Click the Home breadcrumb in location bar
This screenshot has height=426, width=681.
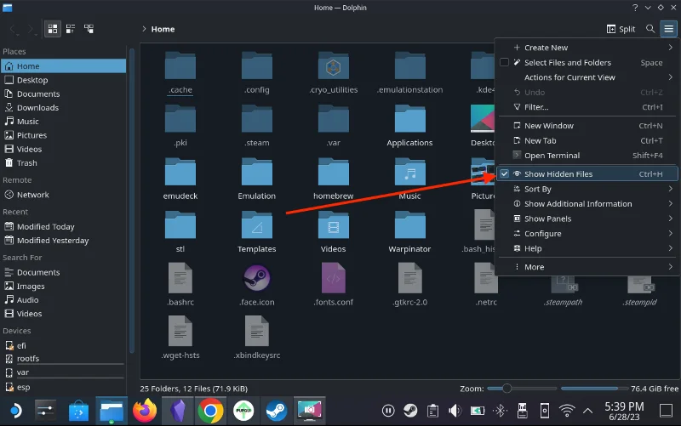163,29
